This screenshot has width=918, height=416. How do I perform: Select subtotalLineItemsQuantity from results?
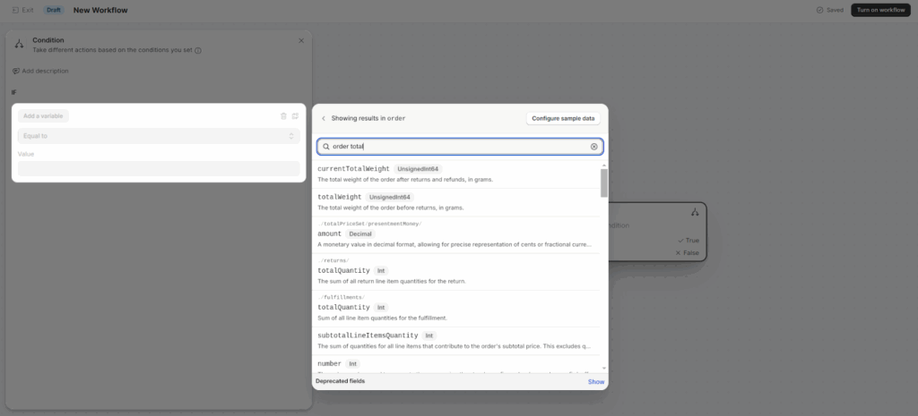pos(368,335)
